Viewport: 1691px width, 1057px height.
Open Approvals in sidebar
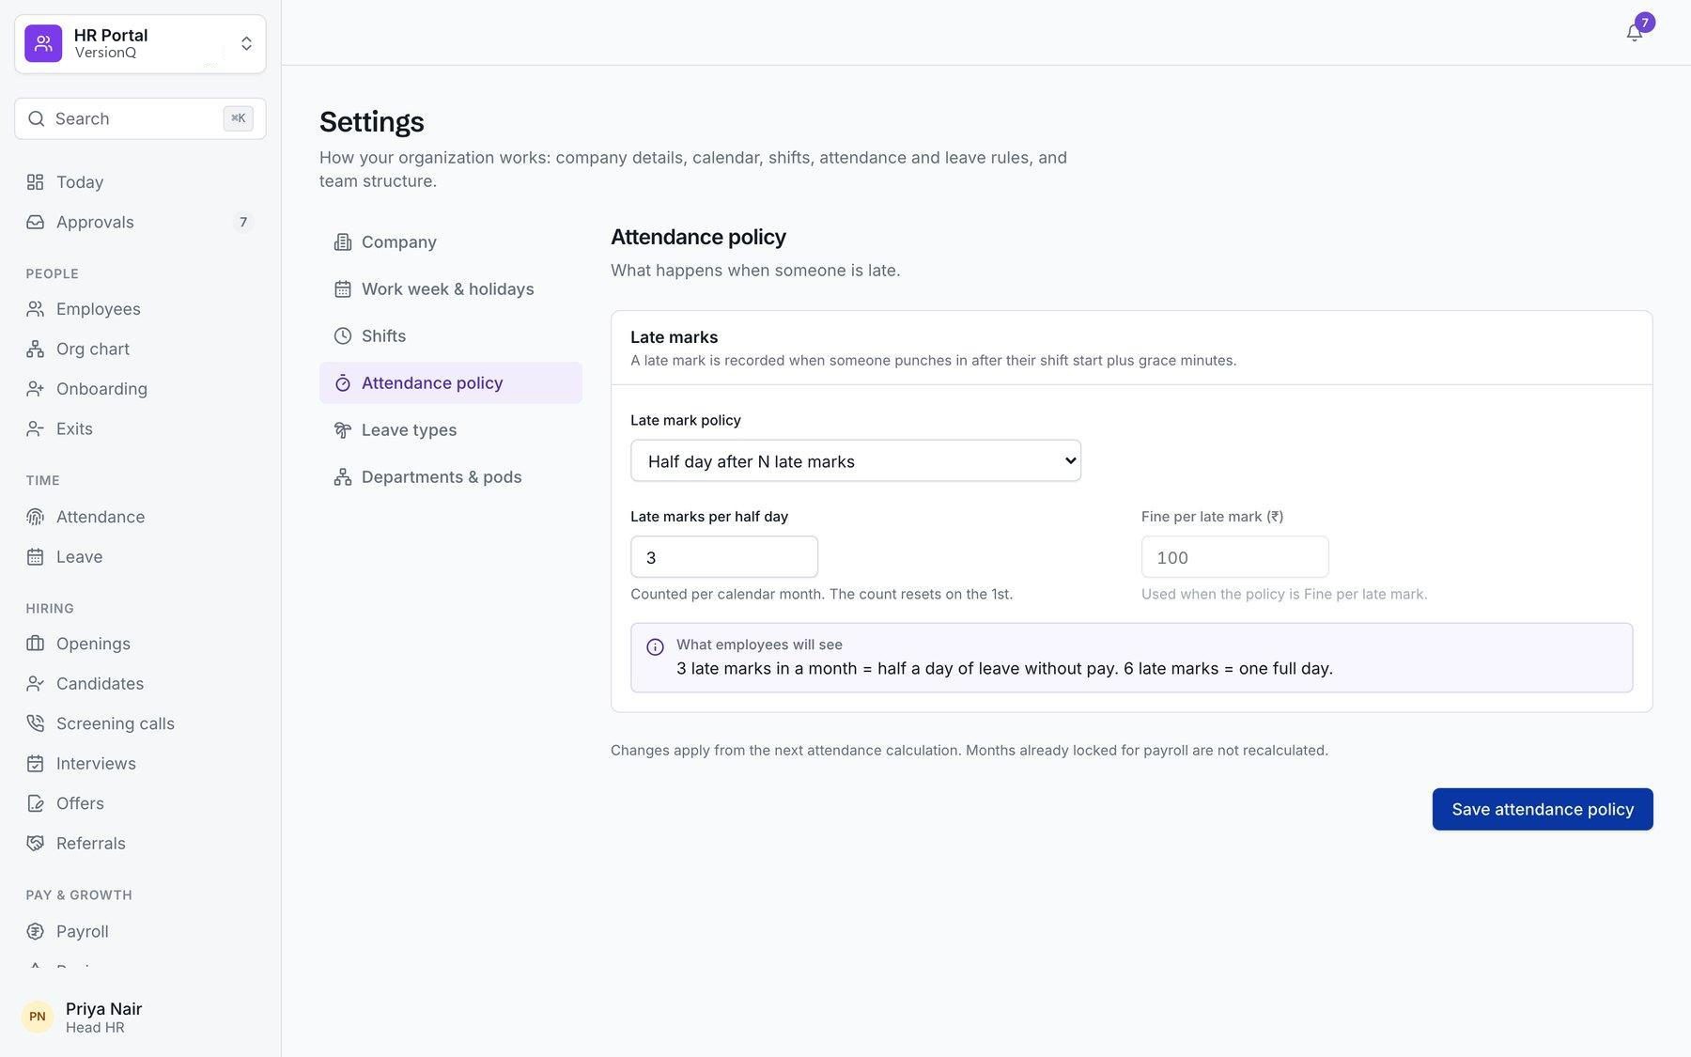[x=140, y=222]
